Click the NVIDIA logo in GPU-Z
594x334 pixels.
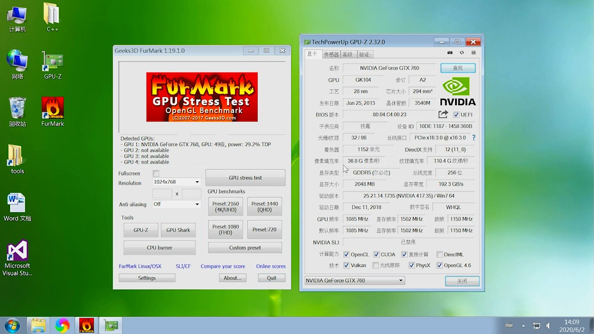(457, 91)
